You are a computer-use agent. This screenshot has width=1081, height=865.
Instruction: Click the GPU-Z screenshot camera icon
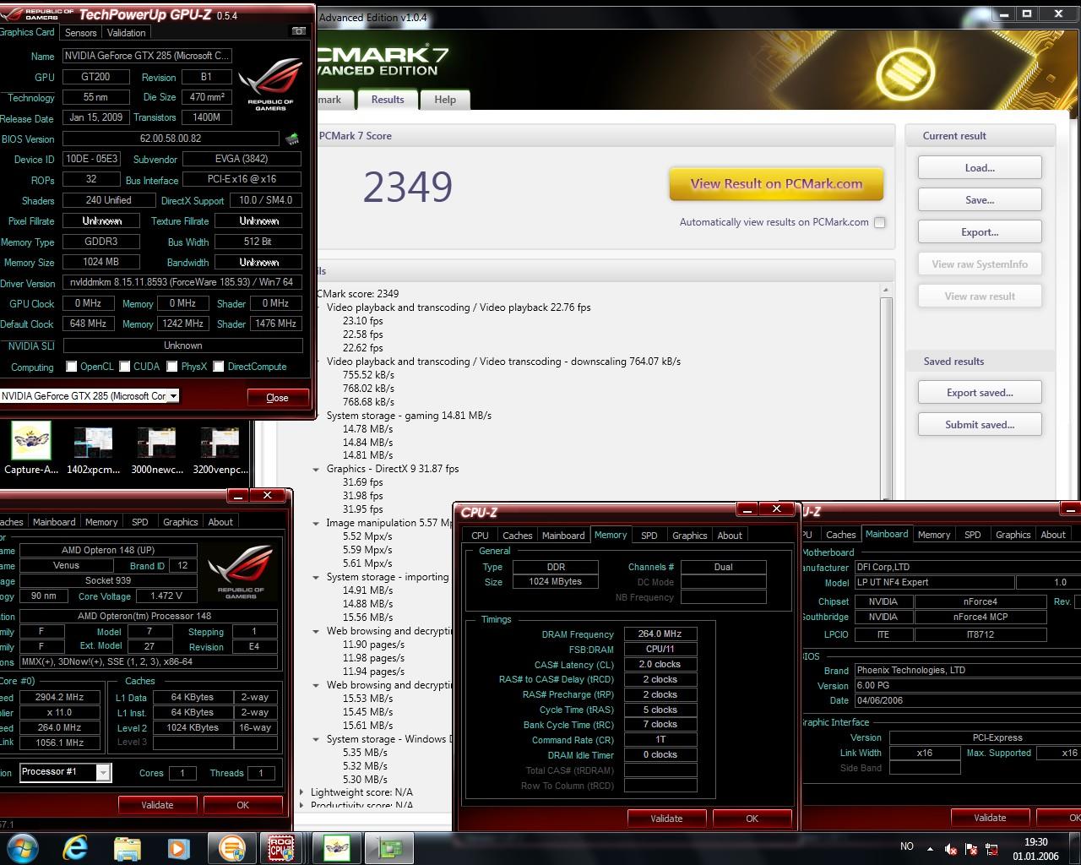point(299,31)
